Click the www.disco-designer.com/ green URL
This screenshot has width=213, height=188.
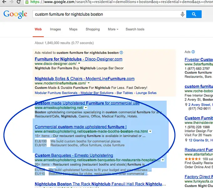tap(56, 64)
